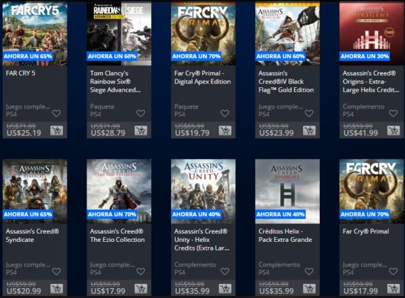Open Black Flag cover artwork
The image size is (405, 298).
pyautogui.click(x=287, y=33)
